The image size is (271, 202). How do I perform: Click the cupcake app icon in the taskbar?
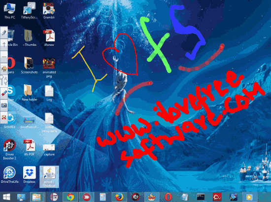pyautogui.click(x=152, y=197)
